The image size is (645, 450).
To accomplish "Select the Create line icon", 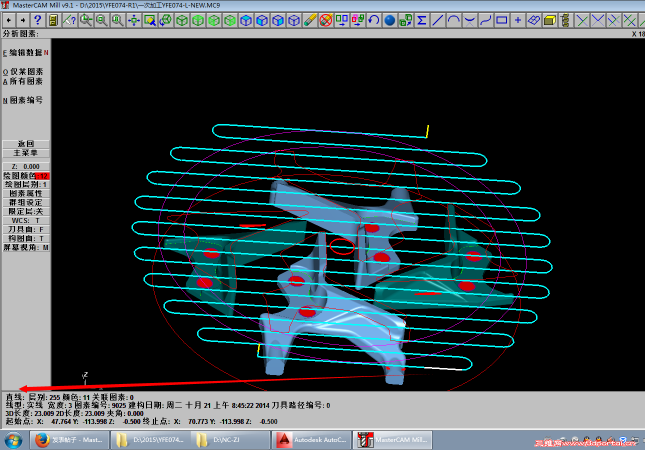I will (437, 20).
